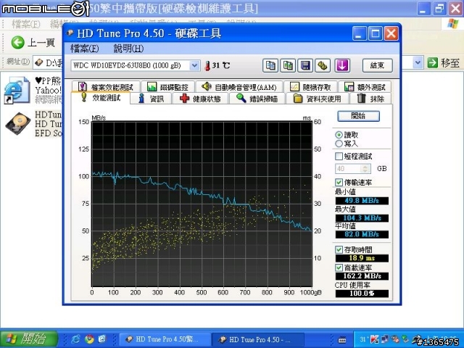Switch to the 錯誤掃瞄 error scan tab
This screenshot has width=464, height=348.
point(257,99)
